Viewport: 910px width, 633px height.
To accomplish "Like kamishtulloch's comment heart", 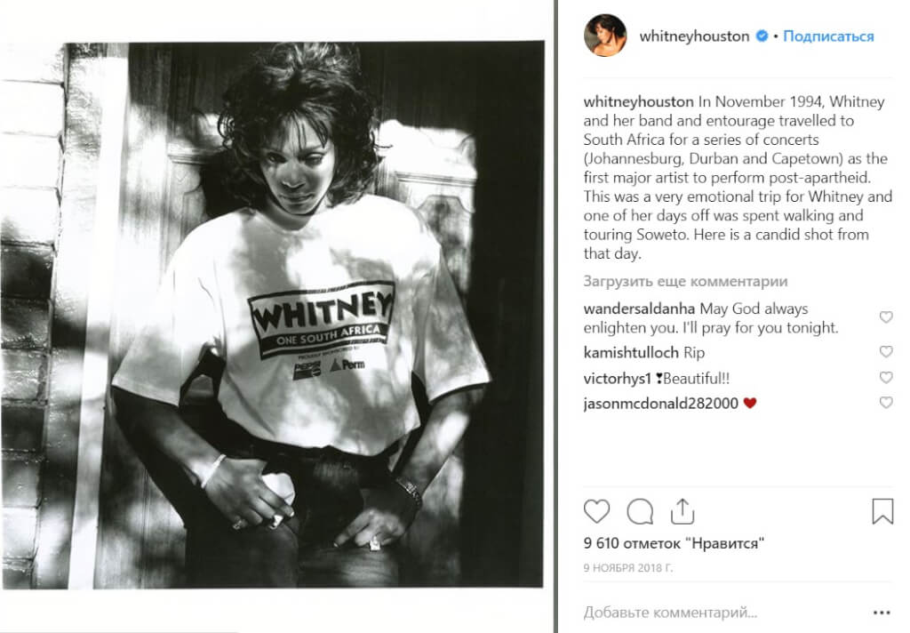I will click(x=886, y=352).
